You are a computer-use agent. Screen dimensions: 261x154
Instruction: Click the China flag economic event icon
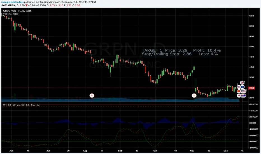pyautogui.click(x=239, y=91)
